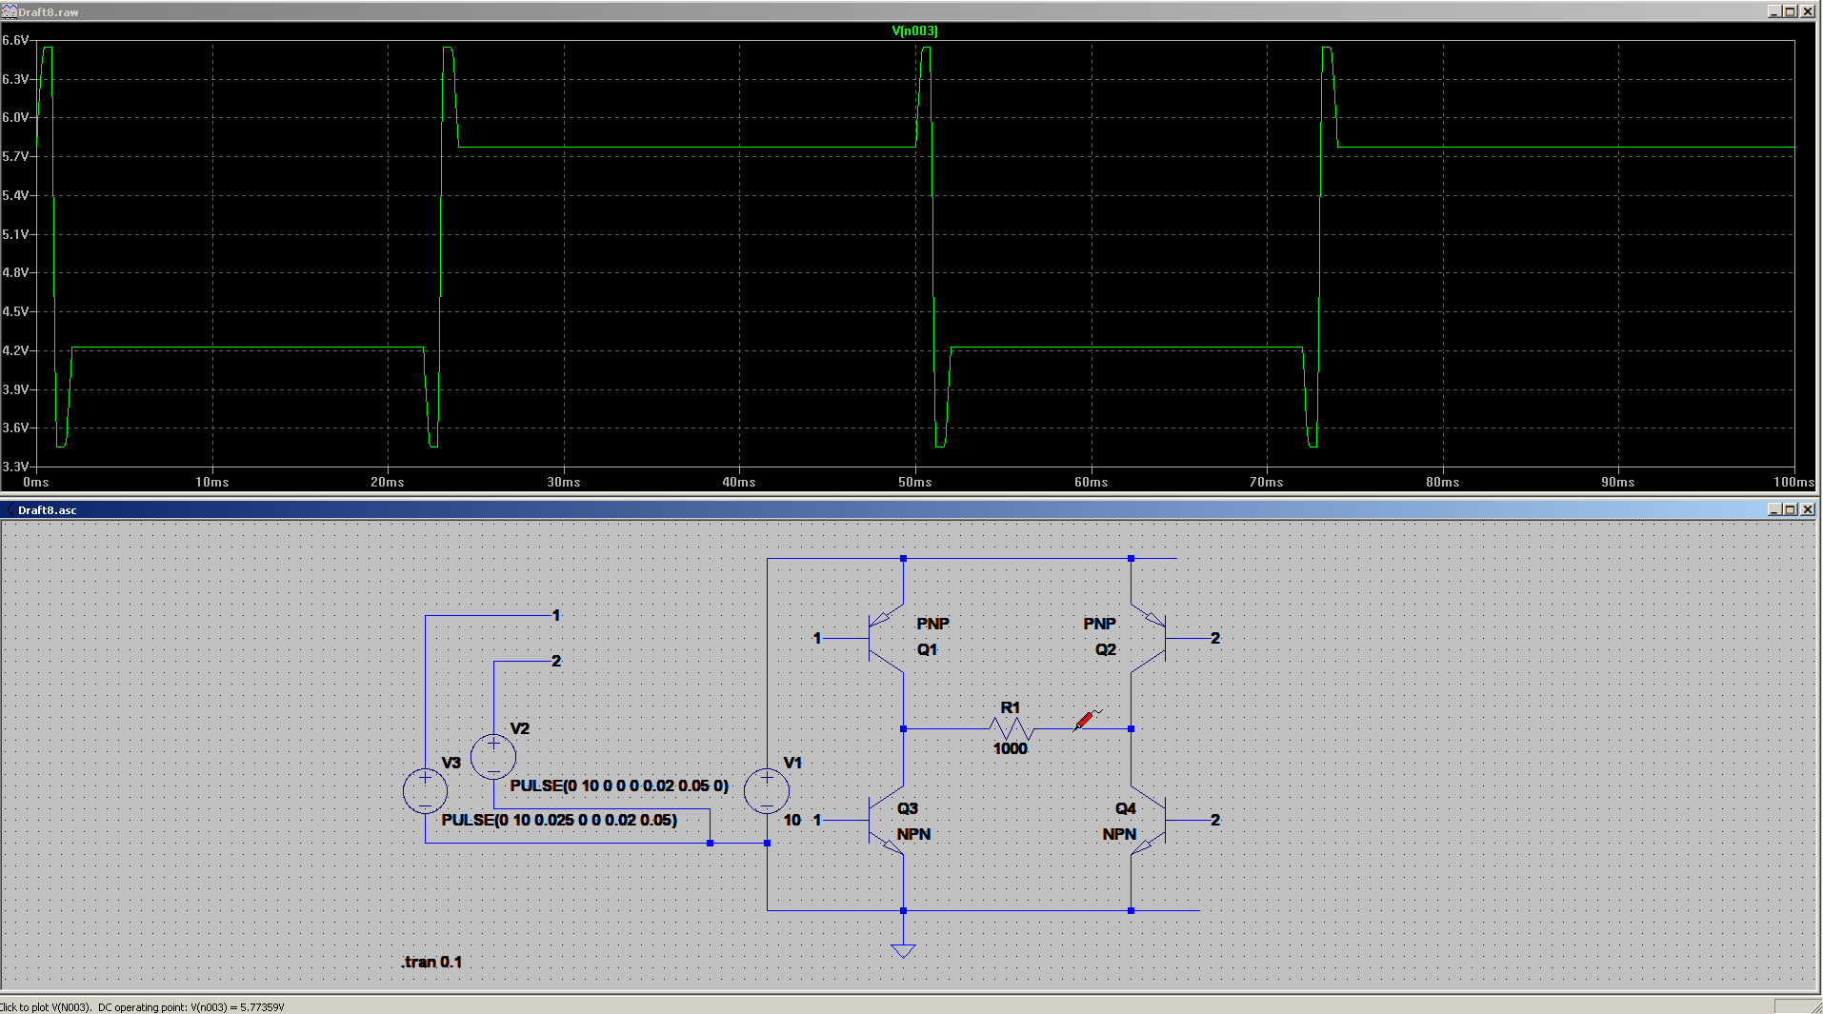The width and height of the screenshot is (1823, 1014).
Task: Activate the Draft8.raw window title bar
Action: point(857,11)
